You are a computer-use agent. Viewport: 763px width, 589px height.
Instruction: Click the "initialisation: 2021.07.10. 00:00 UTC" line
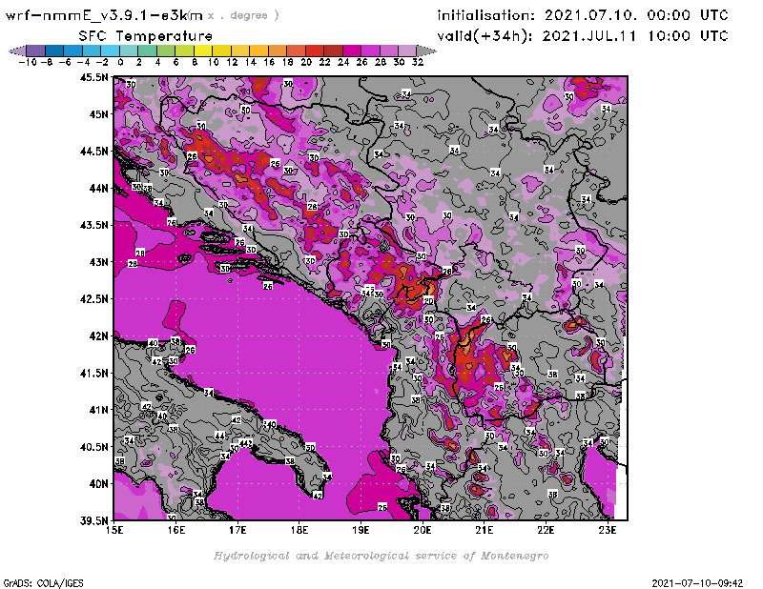583,15
